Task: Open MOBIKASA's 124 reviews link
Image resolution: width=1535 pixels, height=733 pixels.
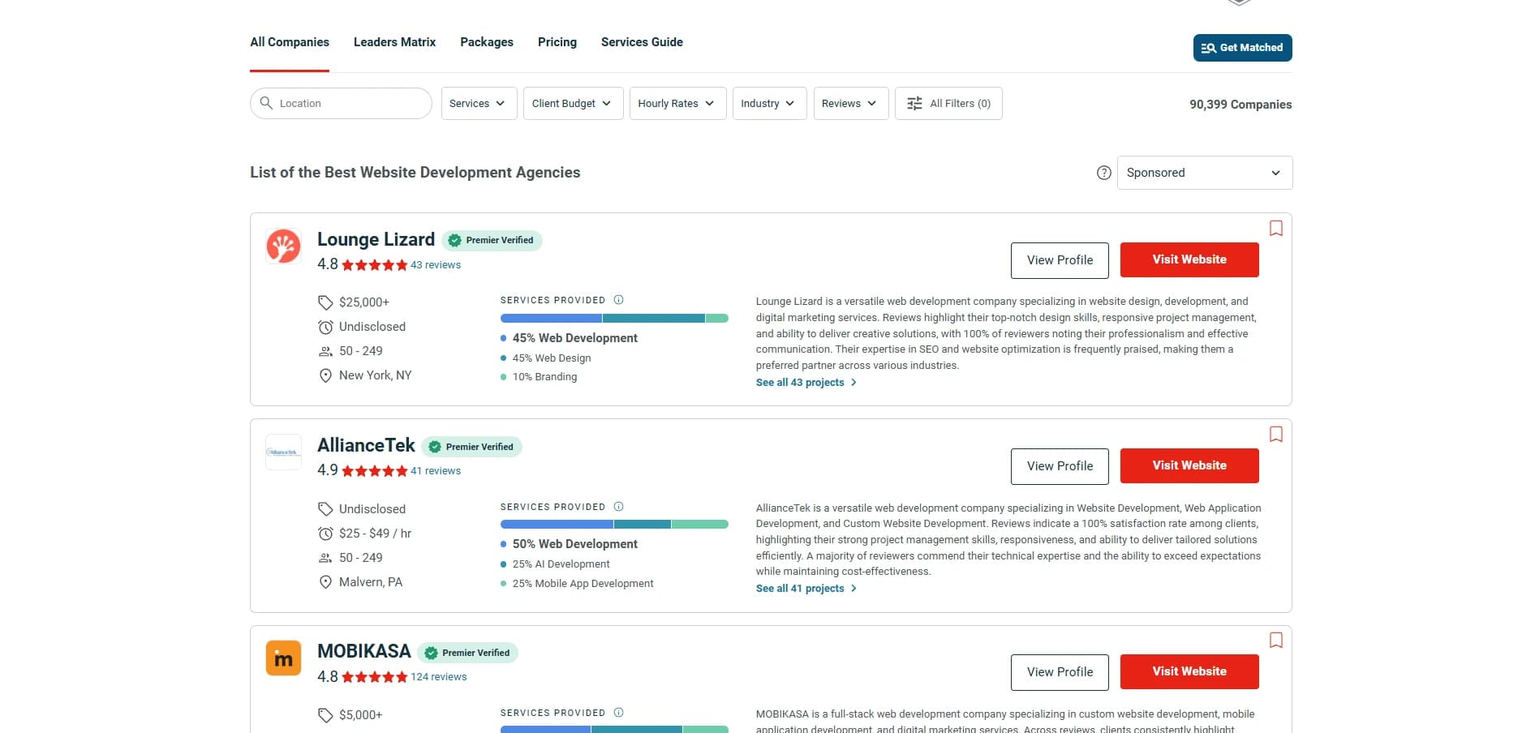Action: [x=439, y=677]
